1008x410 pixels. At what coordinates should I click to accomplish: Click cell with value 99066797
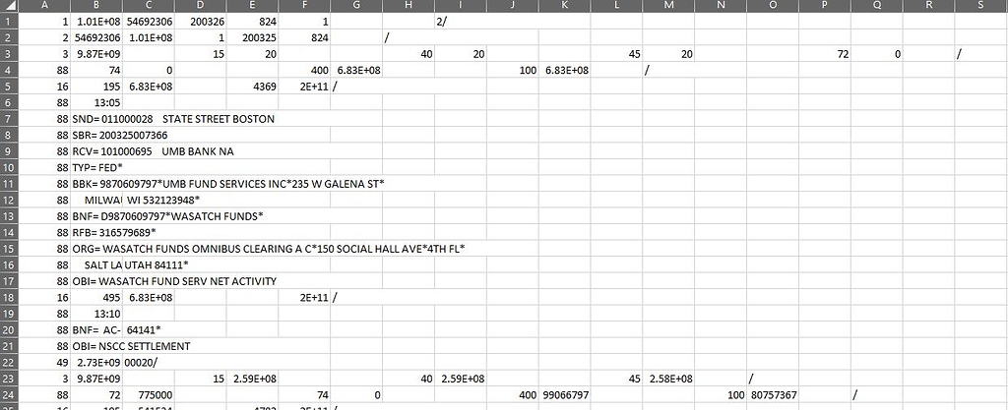564,395
